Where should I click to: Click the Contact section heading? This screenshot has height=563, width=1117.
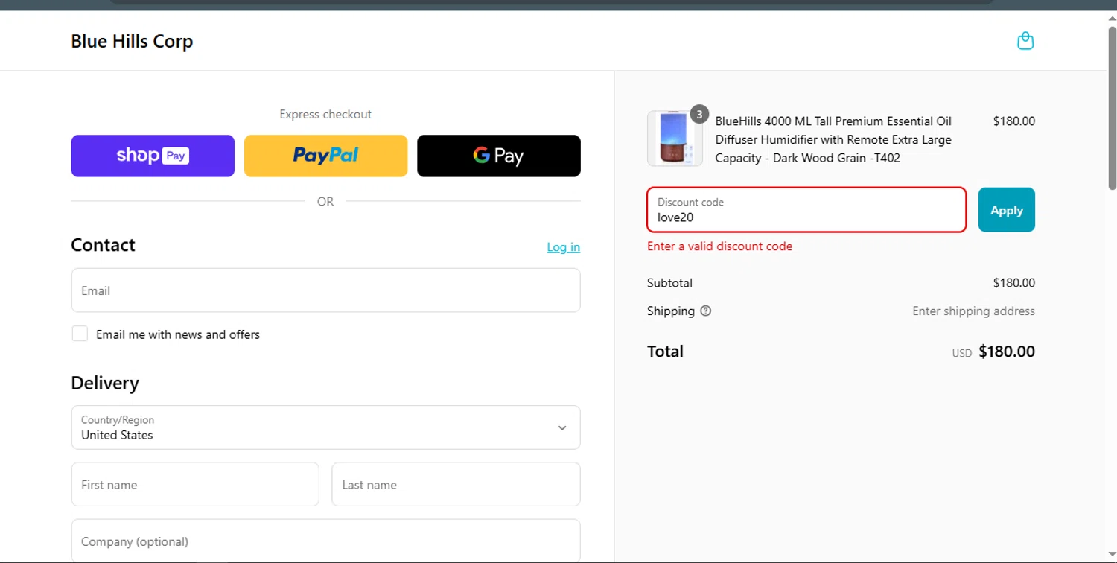pyautogui.click(x=103, y=245)
